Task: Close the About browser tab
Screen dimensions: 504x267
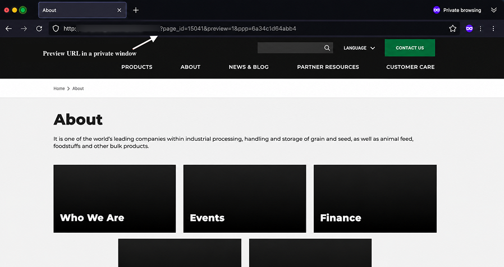Action: pos(119,10)
